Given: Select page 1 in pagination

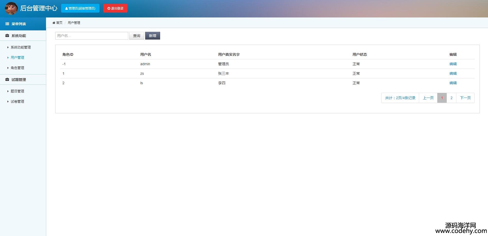Looking at the screenshot, I should pyautogui.click(x=442, y=98).
